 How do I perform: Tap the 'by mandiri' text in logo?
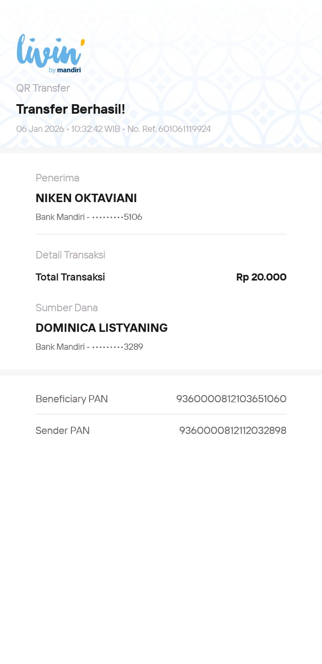[65, 70]
